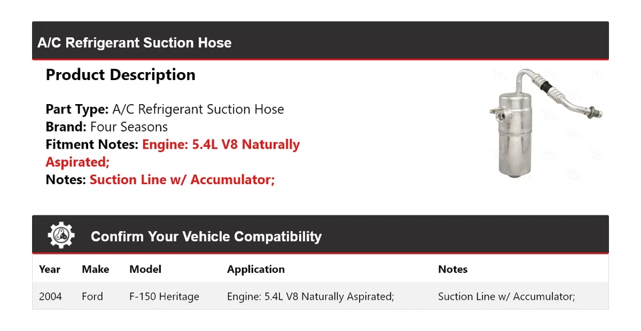Click the gear icon beside Confirm Your Vehicle Compatibility

61,236
